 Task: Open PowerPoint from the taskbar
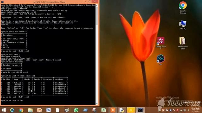click(x=39, y=110)
